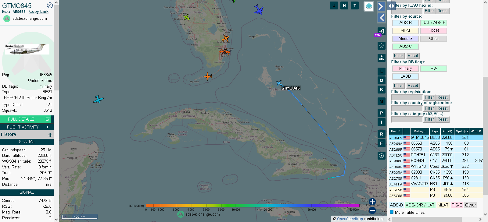Select the orange aircraft near Coral Springs
Image resolution: width=488 pixels, height=222 pixels.
(x=225, y=38)
